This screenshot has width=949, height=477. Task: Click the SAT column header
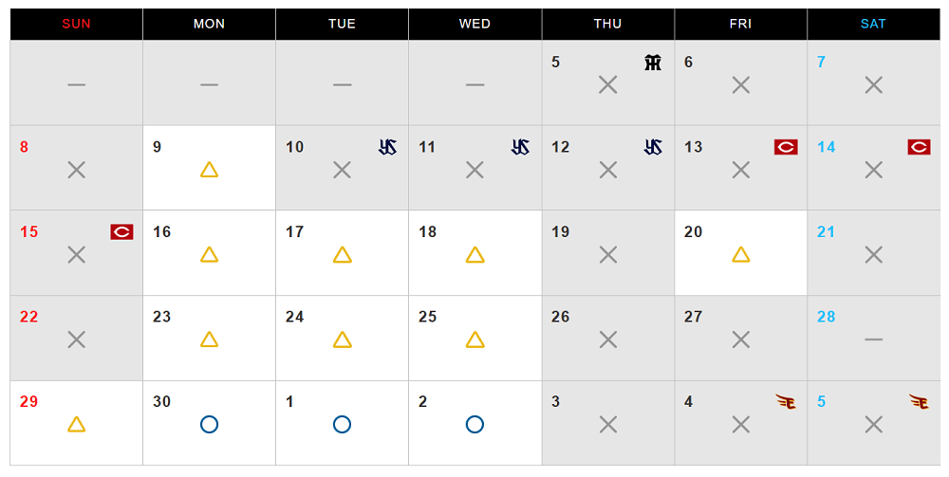[x=873, y=24]
